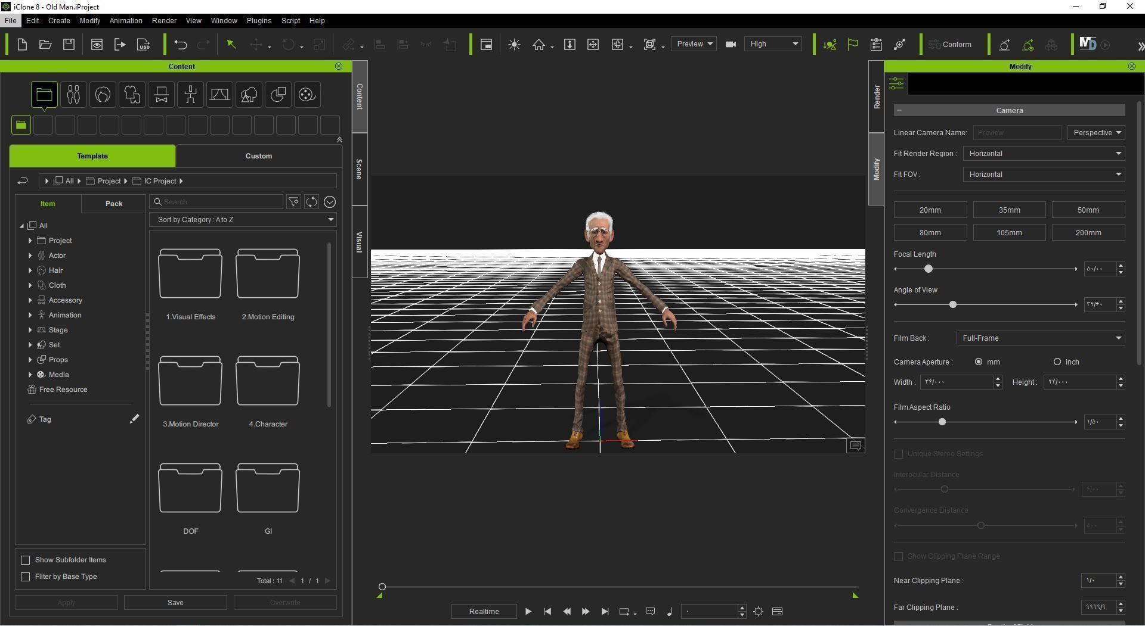Click the Modify panel sliders icon
Viewport: 1145px width, 626px height.
click(x=896, y=83)
